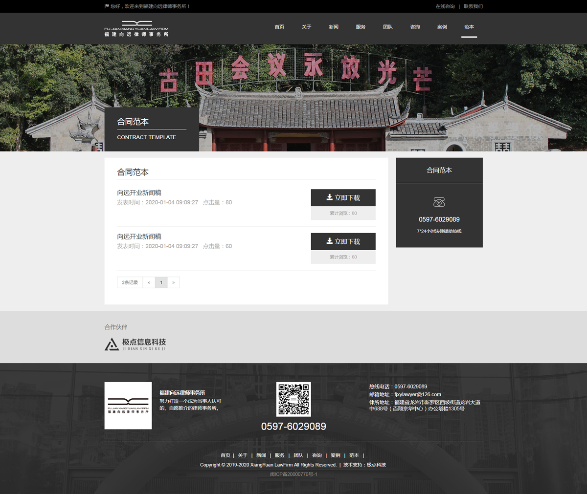
Task: Open 首页 in the main navigation
Action: [279, 27]
